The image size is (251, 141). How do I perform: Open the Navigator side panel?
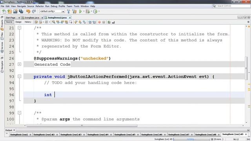point(2,67)
